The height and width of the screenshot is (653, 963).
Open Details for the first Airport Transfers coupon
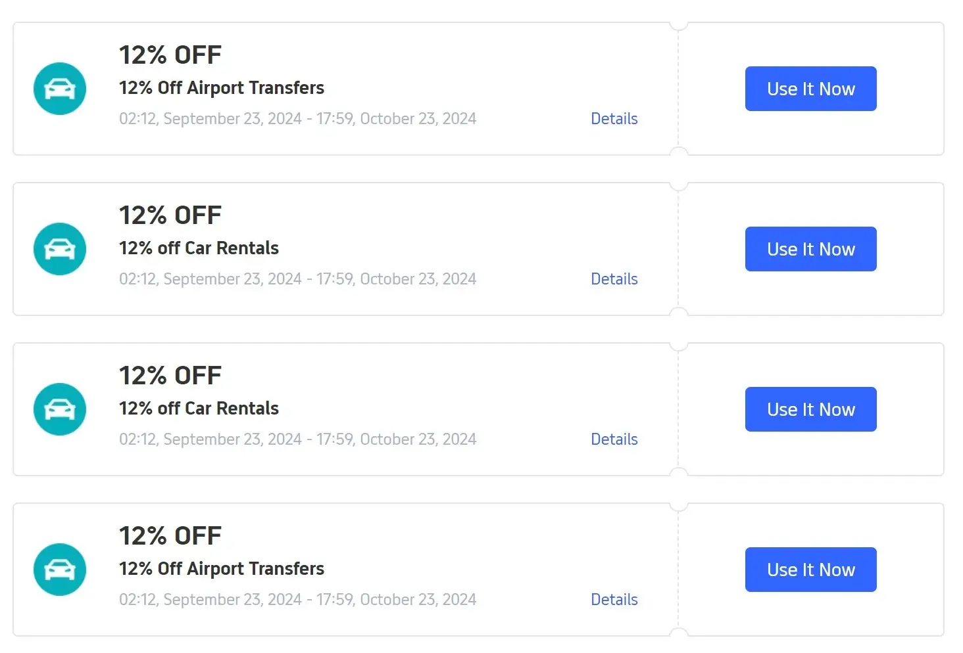(x=614, y=119)
